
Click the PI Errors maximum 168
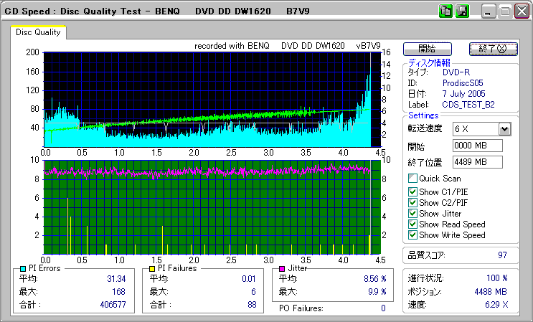coord(118,292)
